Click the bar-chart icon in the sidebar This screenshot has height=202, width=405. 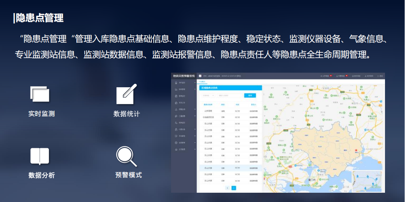click(176, 89)
